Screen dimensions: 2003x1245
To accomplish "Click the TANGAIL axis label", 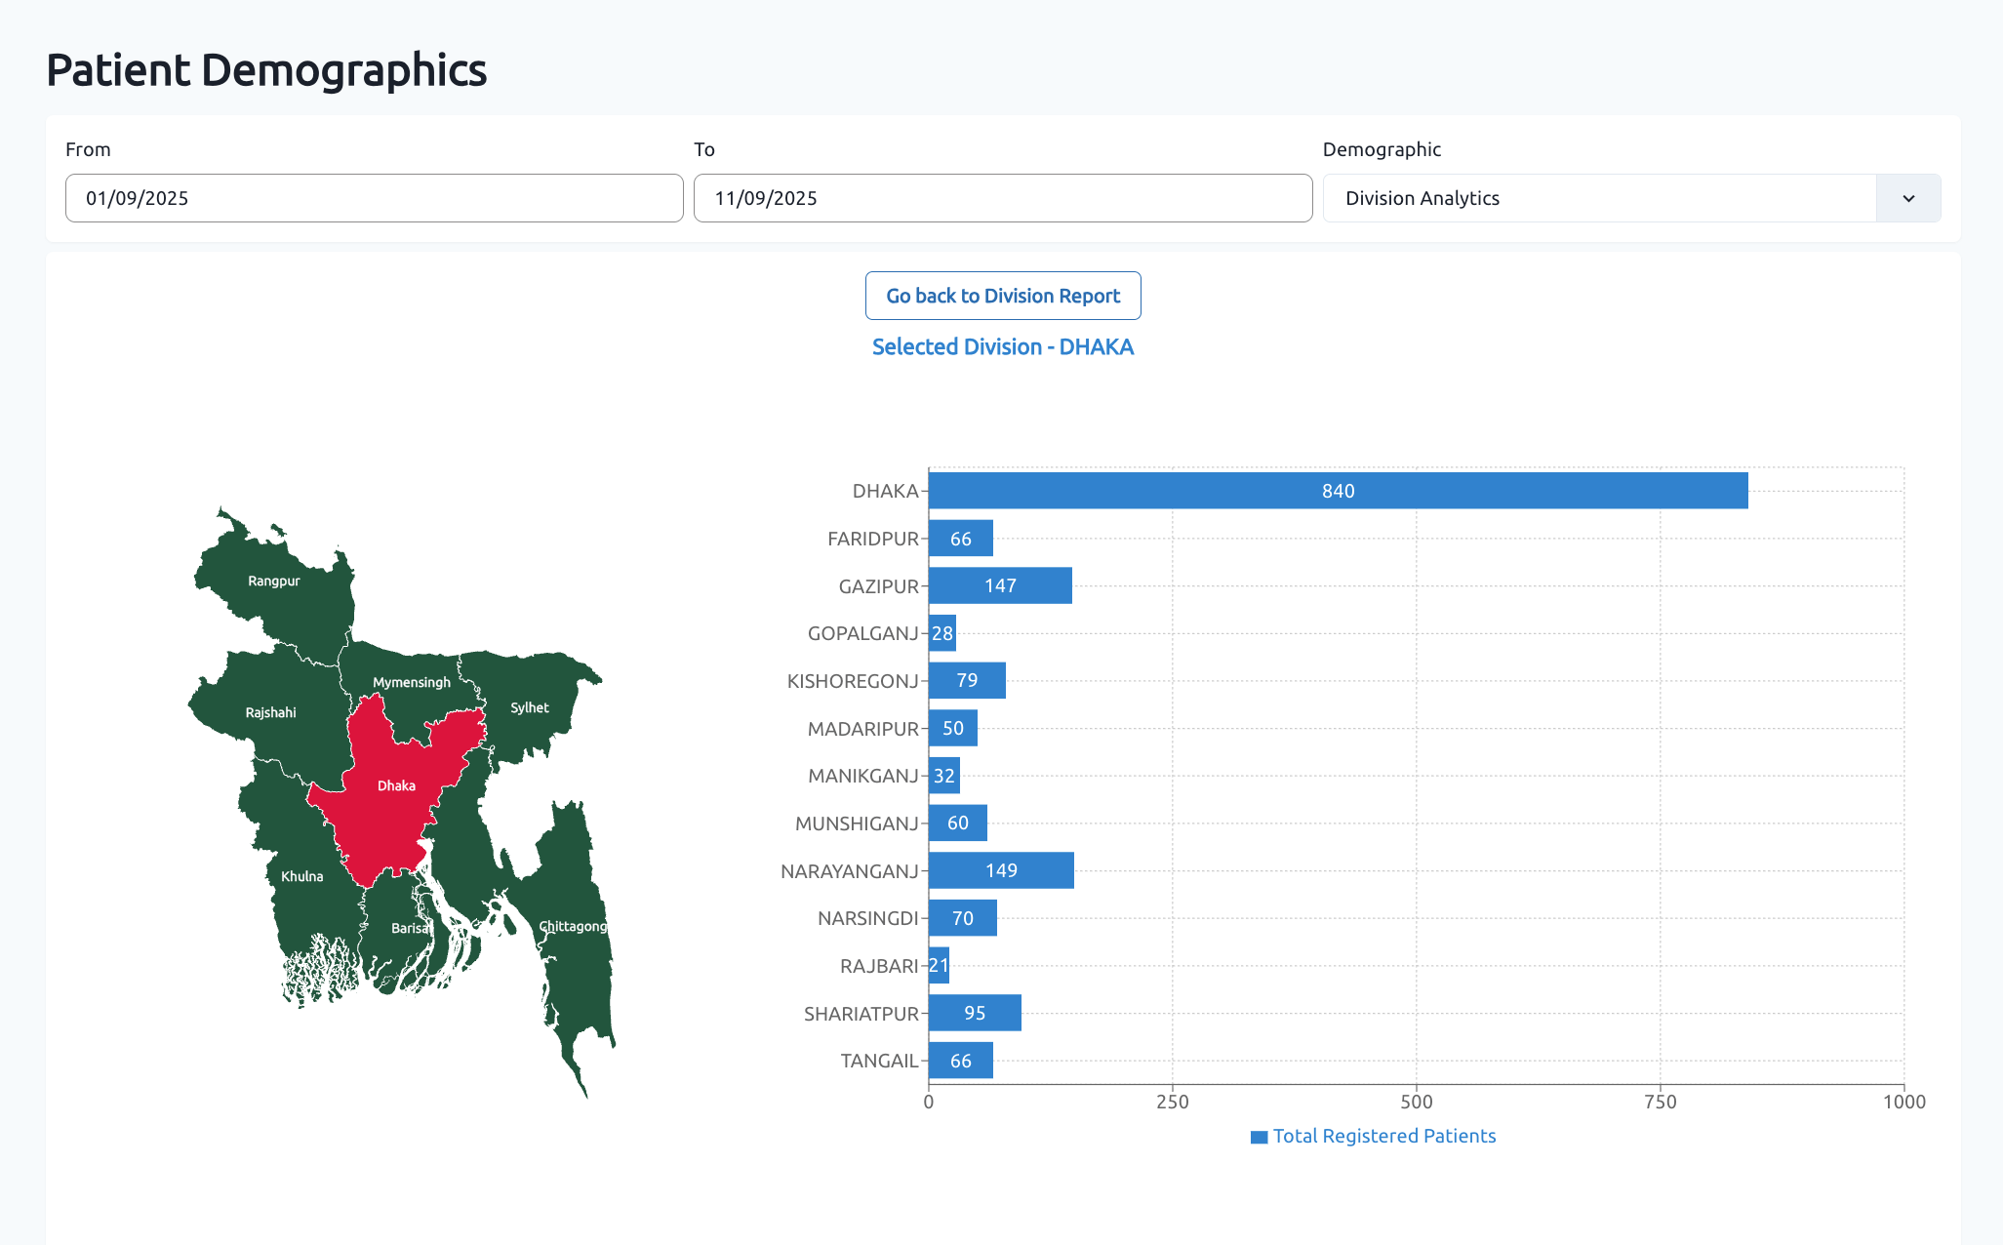I will coord(878,1060).
